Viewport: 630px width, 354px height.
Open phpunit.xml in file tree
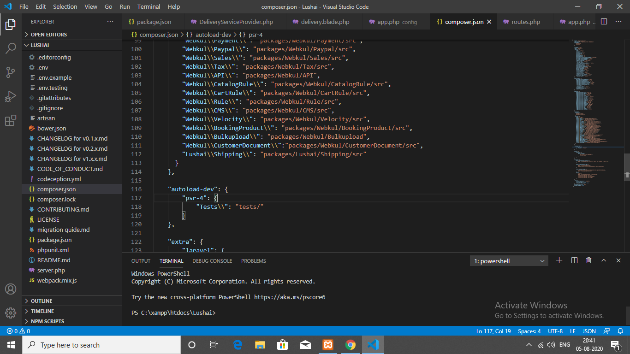[x=72, y=250]
